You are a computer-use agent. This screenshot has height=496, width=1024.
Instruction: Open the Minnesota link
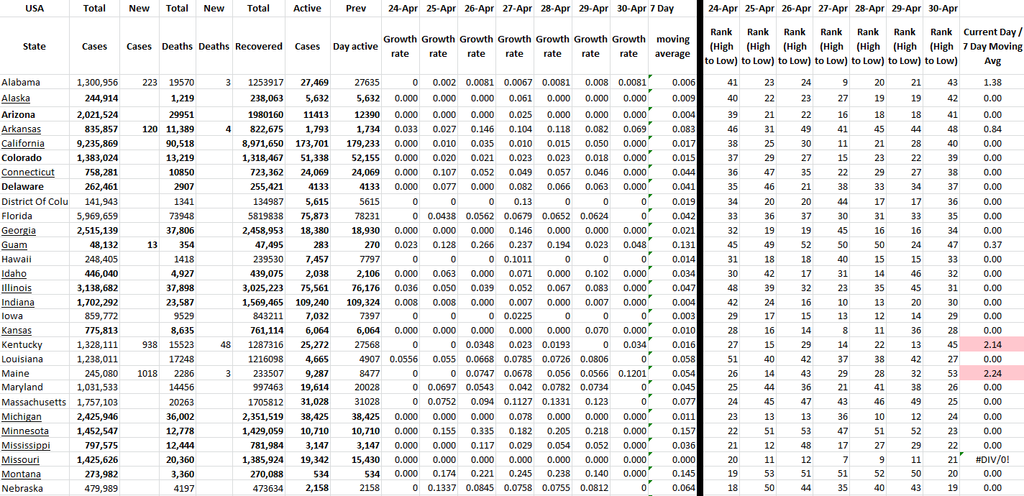coord(25,431)
